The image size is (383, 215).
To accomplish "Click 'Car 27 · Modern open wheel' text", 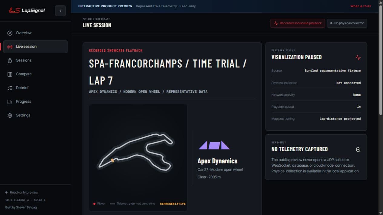I will tap(220, 170).
